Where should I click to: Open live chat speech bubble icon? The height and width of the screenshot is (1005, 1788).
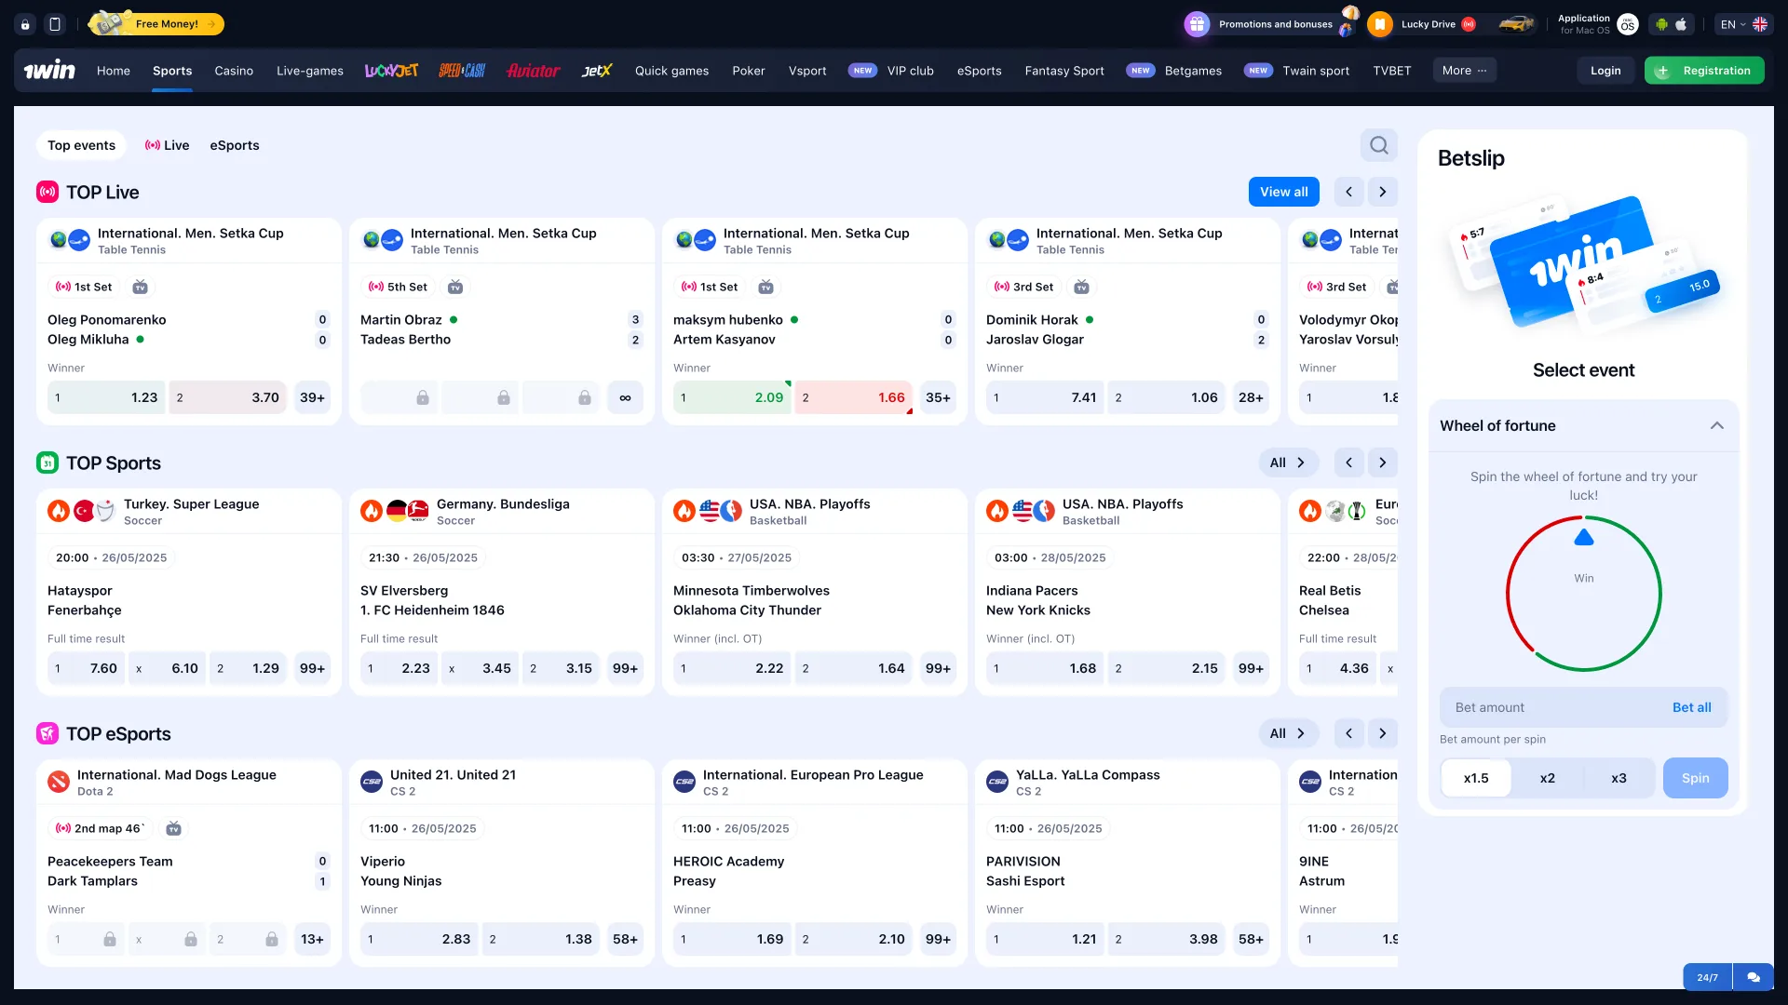tap(1754, 977)
